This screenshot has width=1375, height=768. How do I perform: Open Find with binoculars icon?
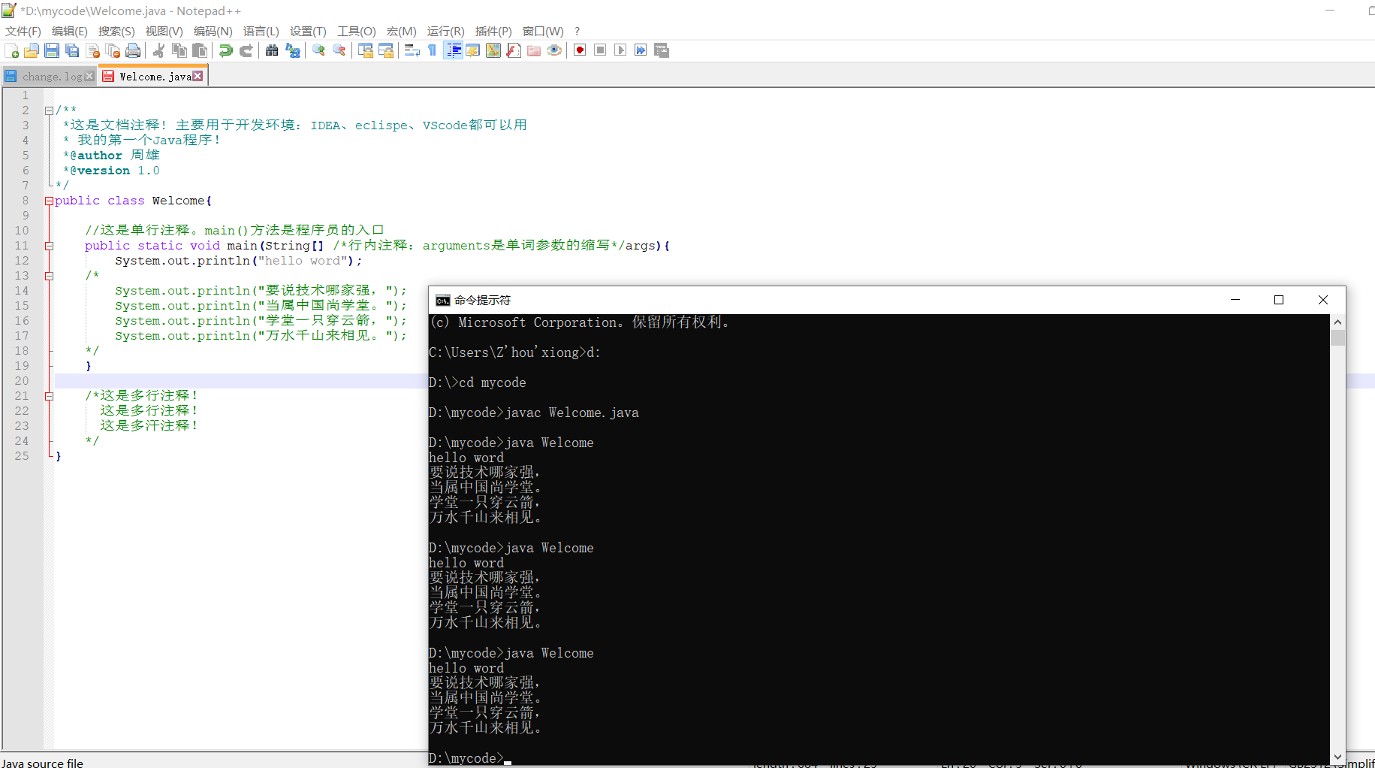click(272, 50)
